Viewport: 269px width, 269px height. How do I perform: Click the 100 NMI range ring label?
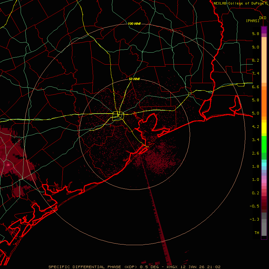pyautogui.click(x=134, y=24)
